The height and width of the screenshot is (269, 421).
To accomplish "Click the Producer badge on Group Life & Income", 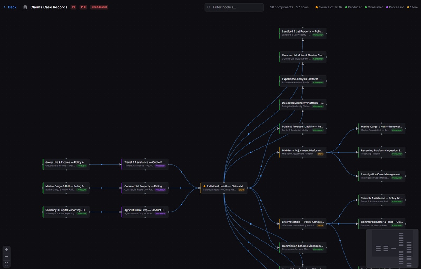I will 82,166.
